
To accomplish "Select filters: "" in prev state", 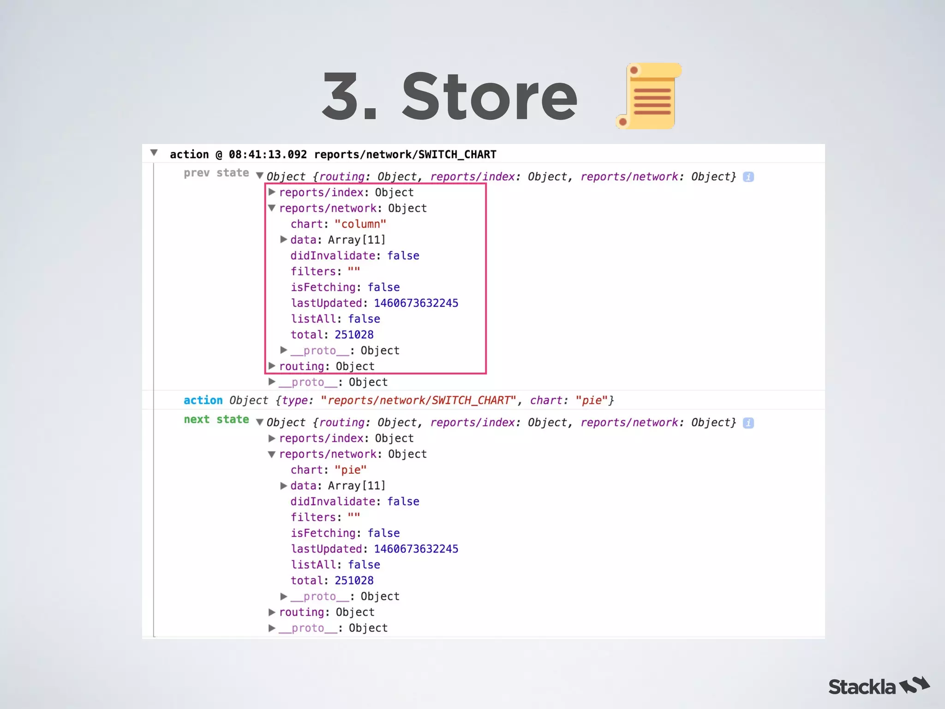I will 325,271.
